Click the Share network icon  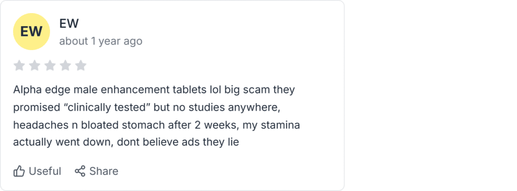pos(80,171)
